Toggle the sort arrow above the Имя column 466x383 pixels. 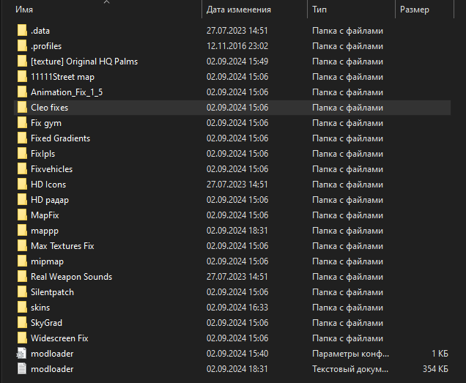[106, 2]
